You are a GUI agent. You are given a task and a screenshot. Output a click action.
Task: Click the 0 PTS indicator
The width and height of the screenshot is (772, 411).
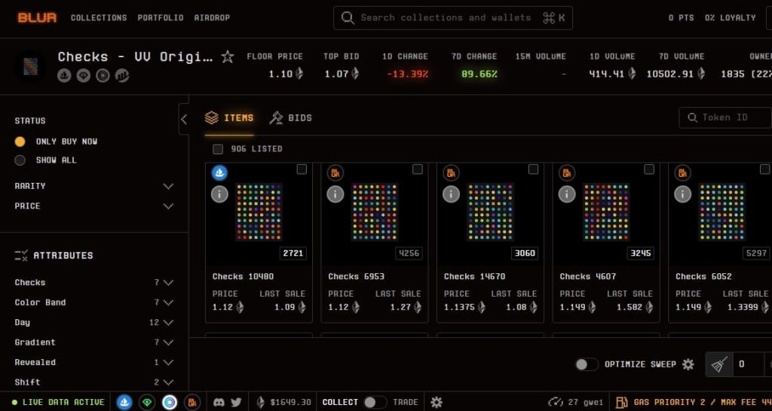pyautogui.click(x=681, y=18)
